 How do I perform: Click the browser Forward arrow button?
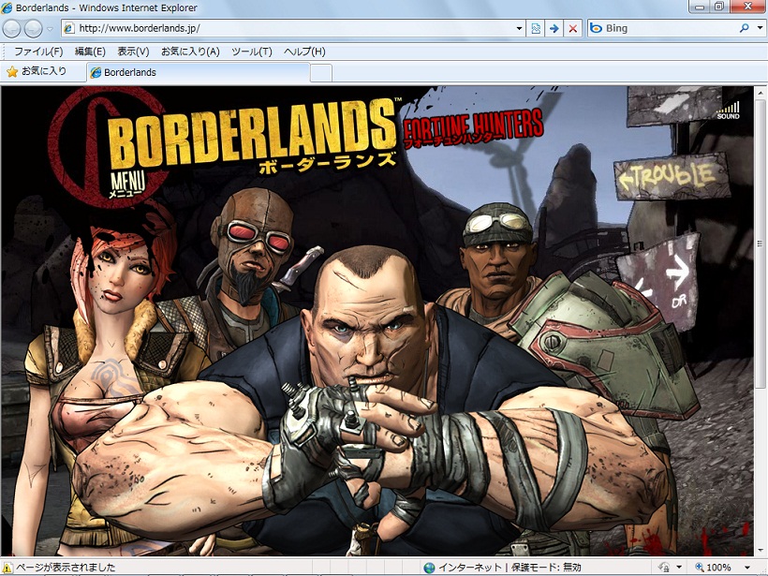coord(34,29)
